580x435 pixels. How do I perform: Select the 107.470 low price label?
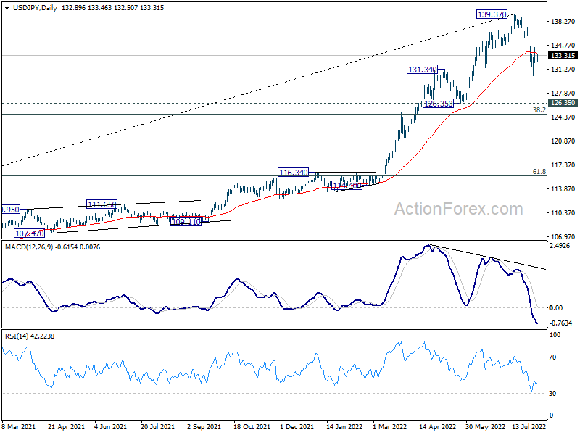click(x=30, y=233)
